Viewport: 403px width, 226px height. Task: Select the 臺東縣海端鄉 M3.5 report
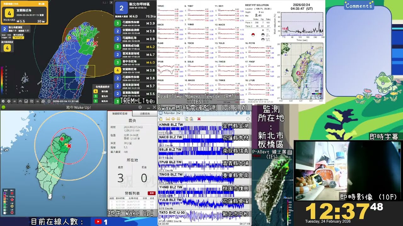[x=135, y=94]
